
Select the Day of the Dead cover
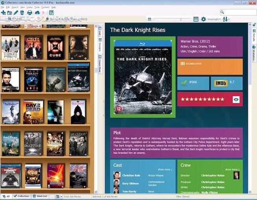(x=33, y=112)
